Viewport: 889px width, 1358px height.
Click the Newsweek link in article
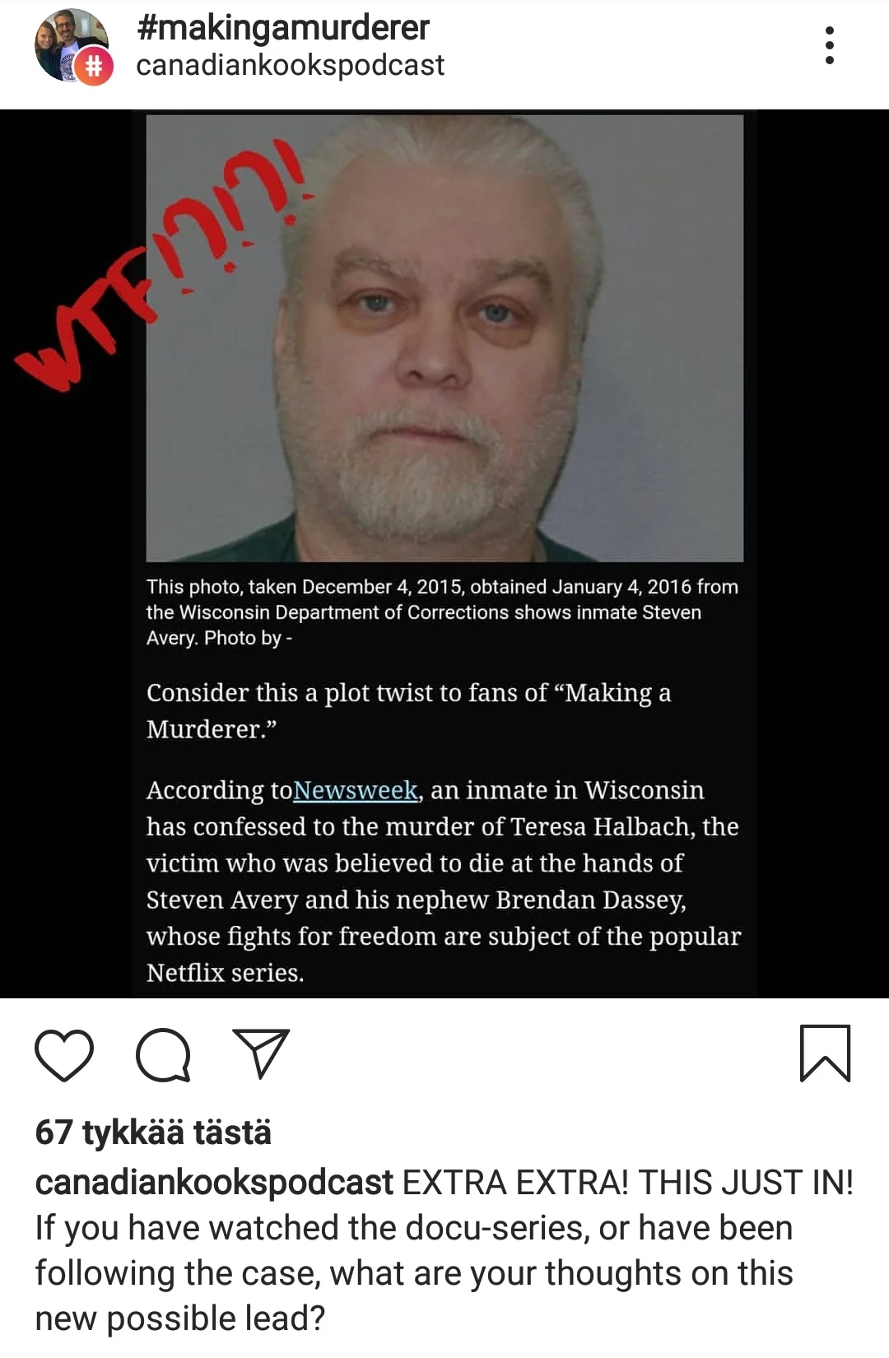point(356,790)
